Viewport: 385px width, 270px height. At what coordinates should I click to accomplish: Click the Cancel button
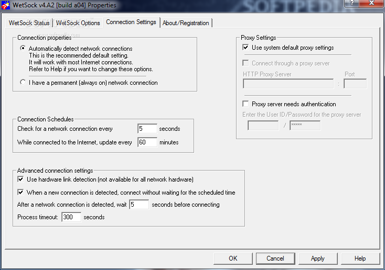click(275, 258)
